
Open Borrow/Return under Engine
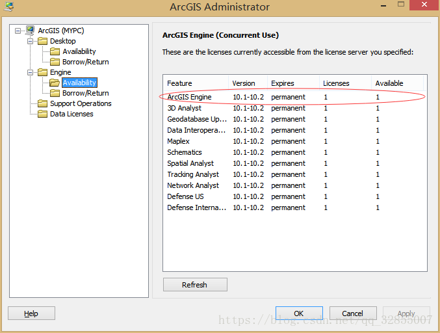pos(86,93)
